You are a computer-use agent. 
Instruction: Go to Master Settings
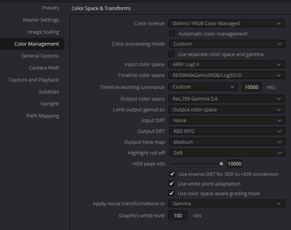(41, 20)
